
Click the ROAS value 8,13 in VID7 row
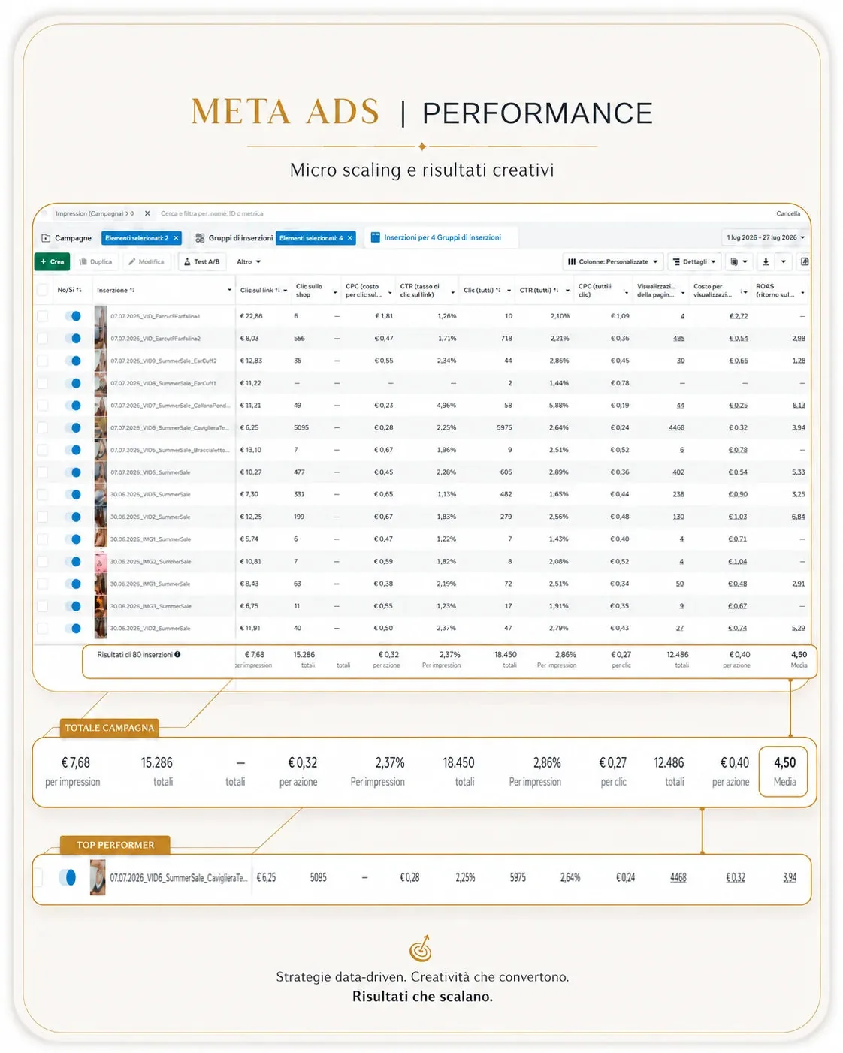click(799, 406)
